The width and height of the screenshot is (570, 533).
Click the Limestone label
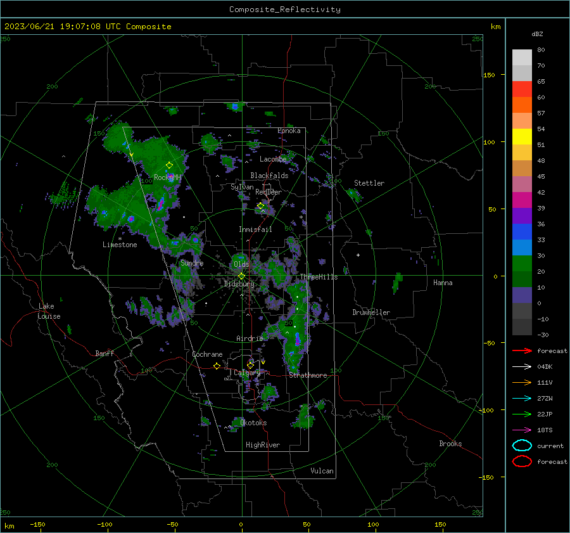(x=120, y=245)
